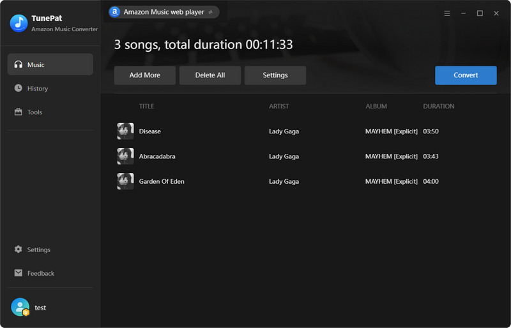Screen dimensions: 511x328
Task: Minimize the TunePat window
Action: pos(464,13)
